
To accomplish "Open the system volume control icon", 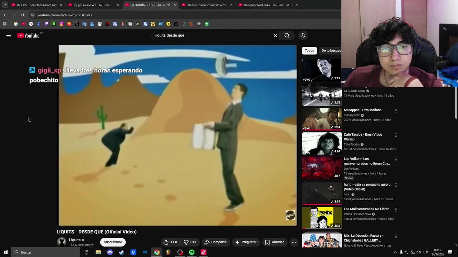I will [419, 252].
